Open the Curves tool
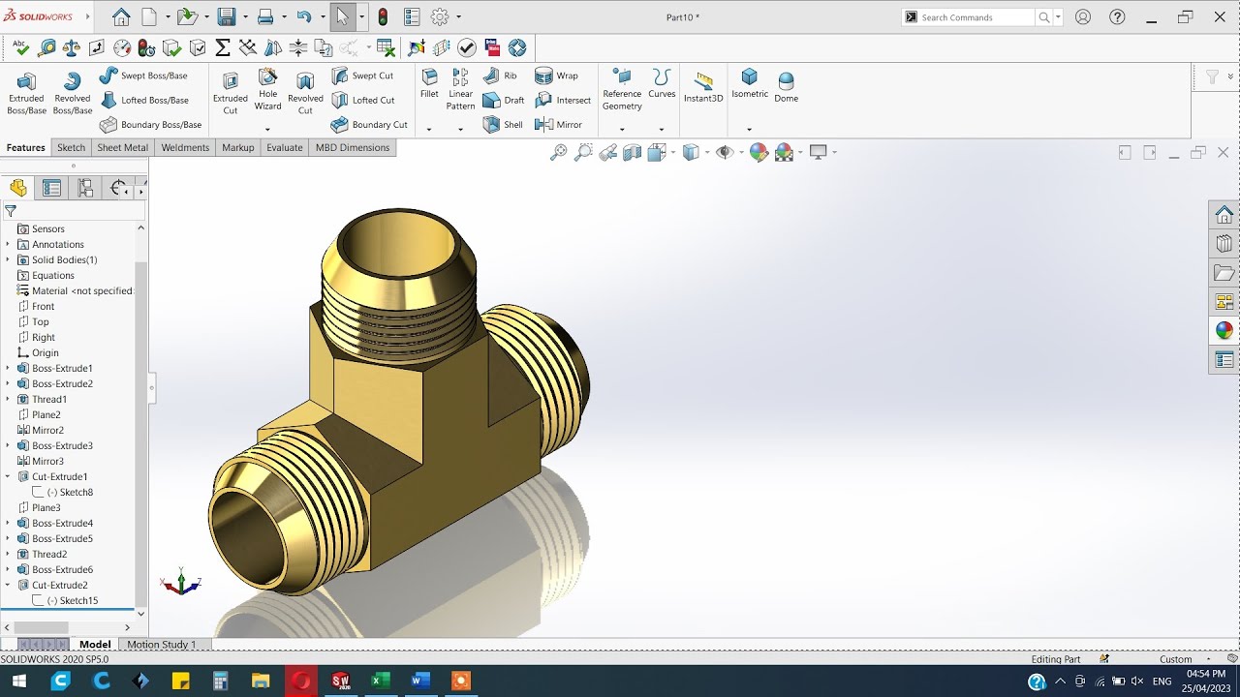The height and width of the screenshot is (697, 1240). point(662,84)
